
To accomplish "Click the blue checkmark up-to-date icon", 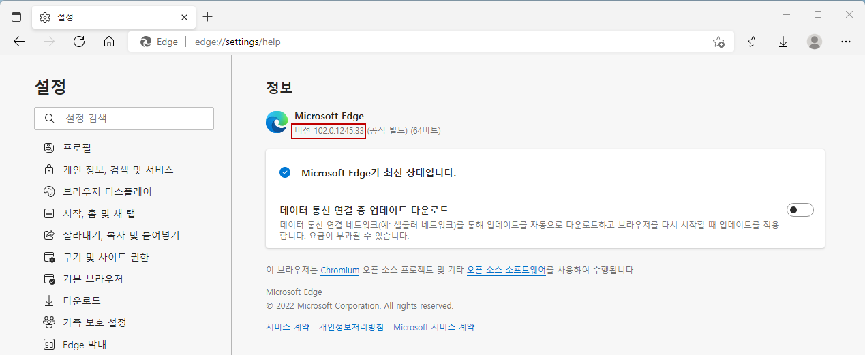I will 285,172.
